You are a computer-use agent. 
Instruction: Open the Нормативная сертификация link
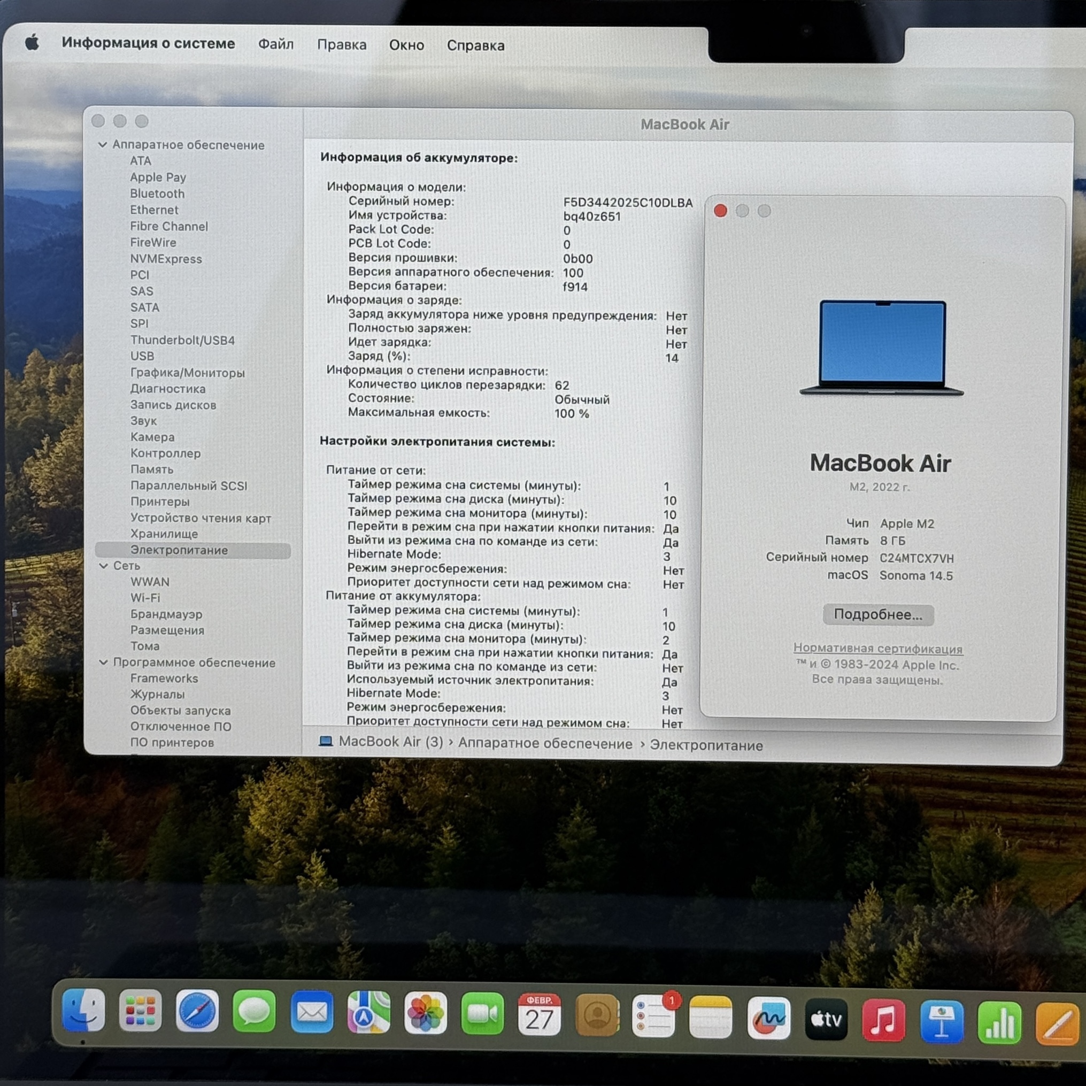point(877,648)
